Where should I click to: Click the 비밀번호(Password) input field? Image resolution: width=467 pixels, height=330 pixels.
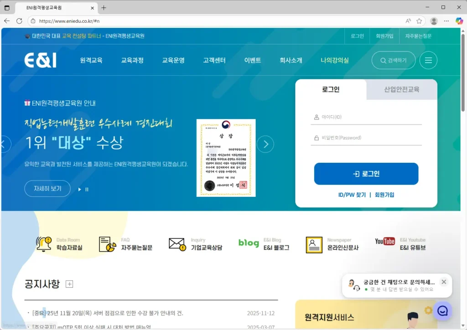pyautogui.click(x=366, y=138)
